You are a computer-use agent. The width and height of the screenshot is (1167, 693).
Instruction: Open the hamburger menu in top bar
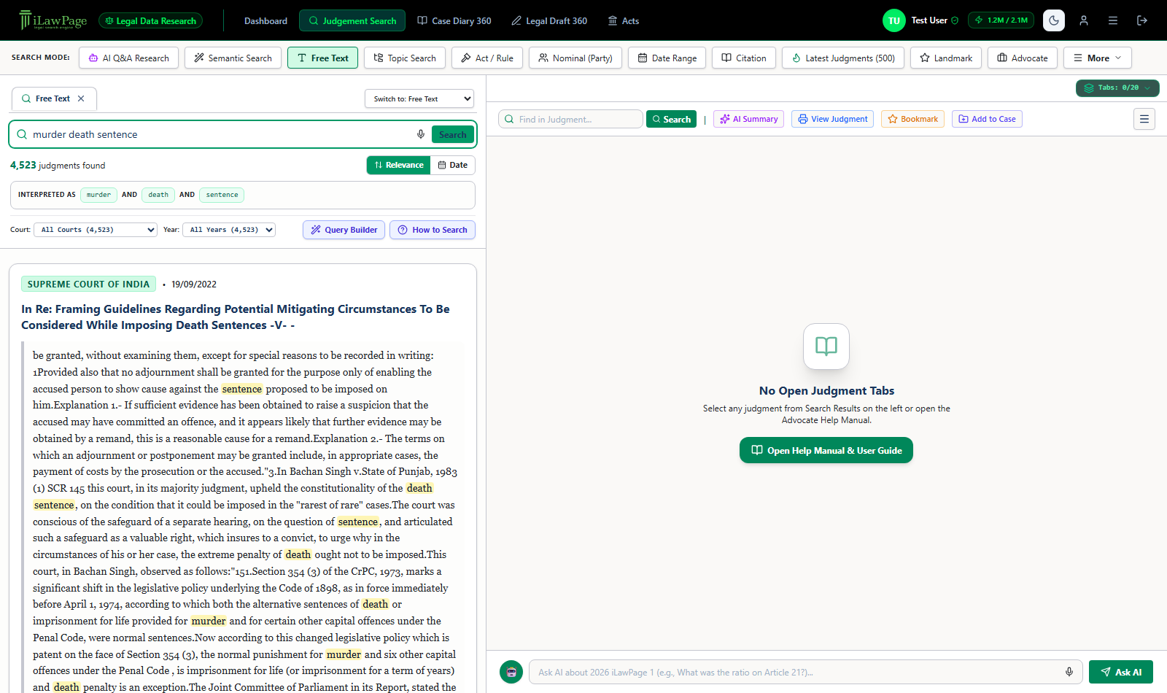tap(1113, 20)
